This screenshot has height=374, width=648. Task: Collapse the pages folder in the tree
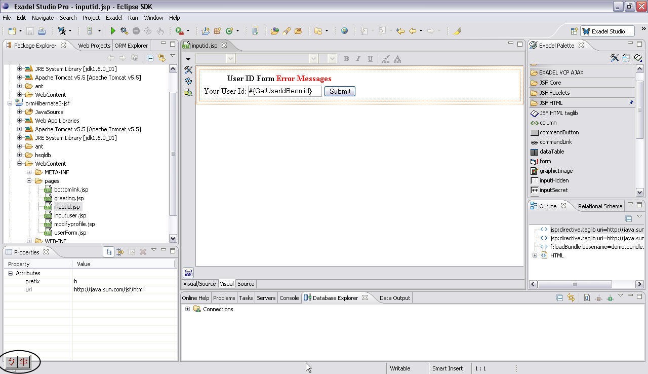29,181
